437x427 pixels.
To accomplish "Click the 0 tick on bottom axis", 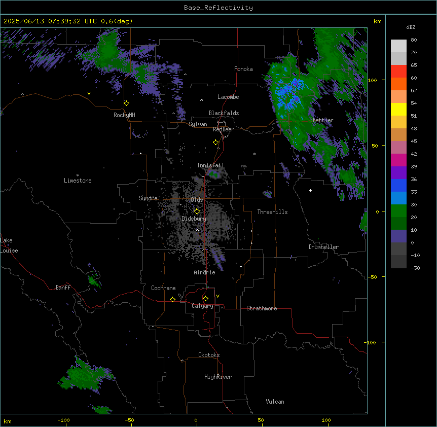I will 196,420.
